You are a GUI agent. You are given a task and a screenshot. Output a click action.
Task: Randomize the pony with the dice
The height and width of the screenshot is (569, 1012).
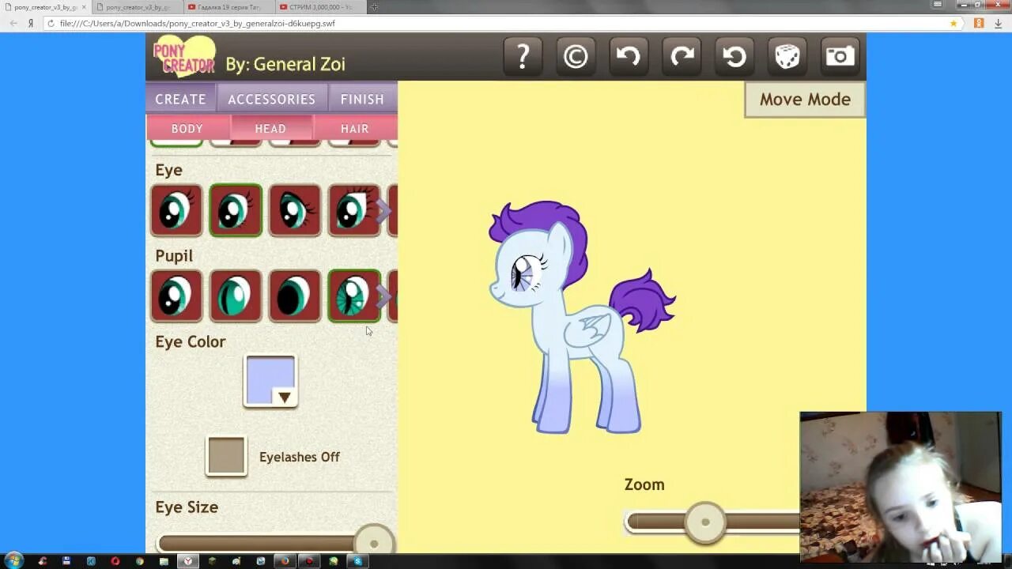[787, 56]
